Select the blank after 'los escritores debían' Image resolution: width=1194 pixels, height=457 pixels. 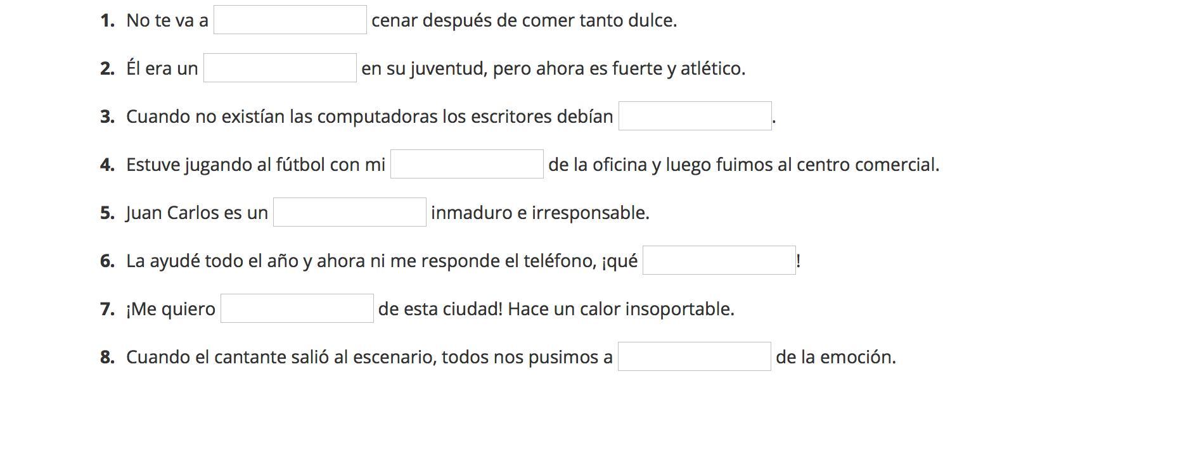[x=695, y=116]
